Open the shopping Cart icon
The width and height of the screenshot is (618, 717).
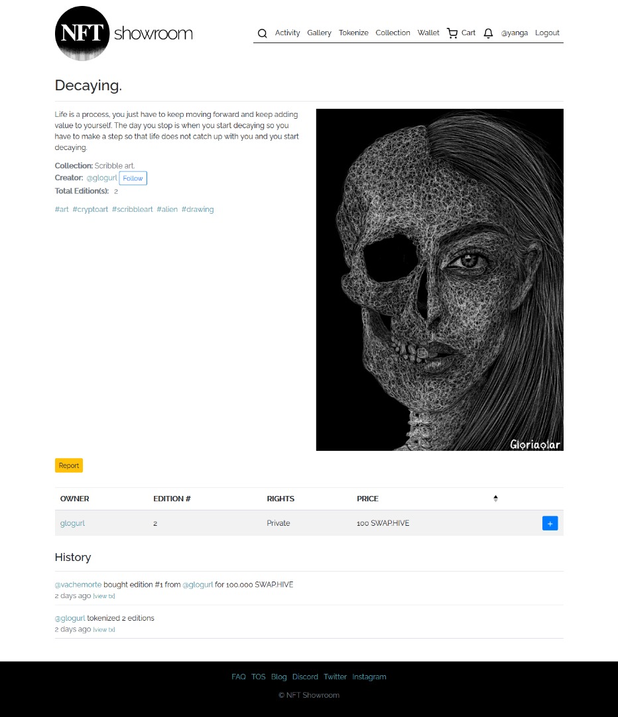point(452,33)
